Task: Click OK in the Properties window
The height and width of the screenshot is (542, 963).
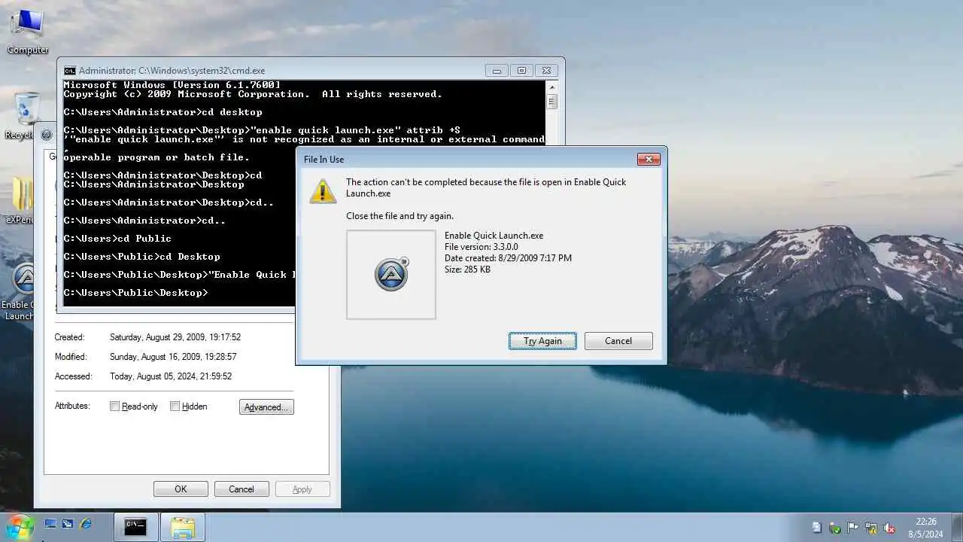Action: point(181,489)
